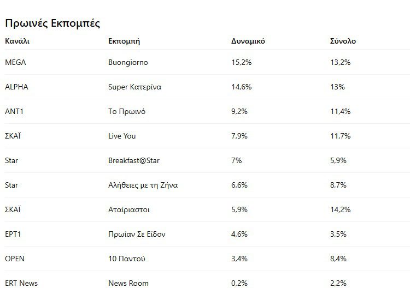
Task: Select the Σύνολο column header
Action: coord(343,41)
